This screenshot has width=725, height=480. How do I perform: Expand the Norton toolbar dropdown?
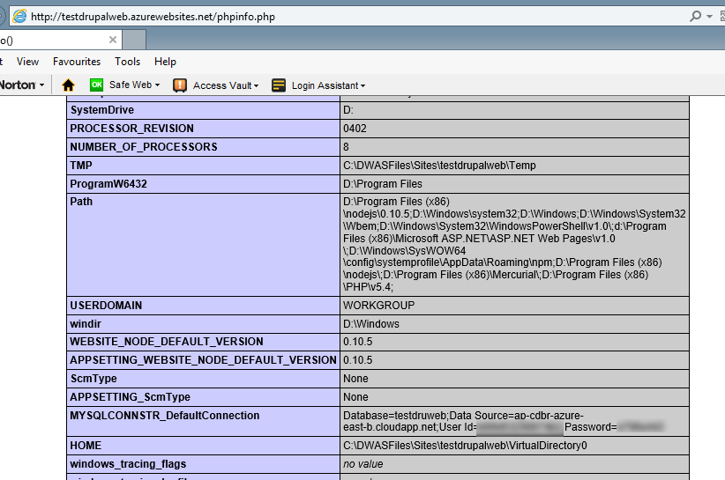point(41,85)
